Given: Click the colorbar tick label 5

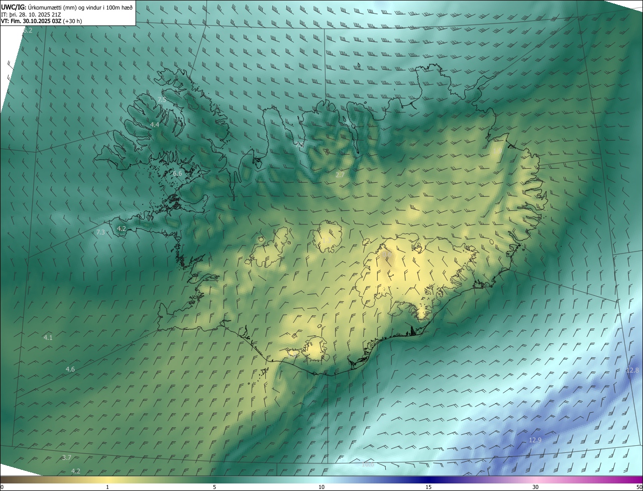Looking at the screenshot, I should coord(215,487).
